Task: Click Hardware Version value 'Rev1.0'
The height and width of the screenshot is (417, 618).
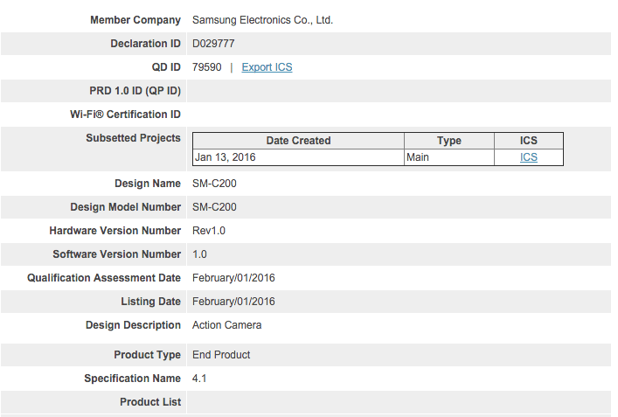Action: 209,231
